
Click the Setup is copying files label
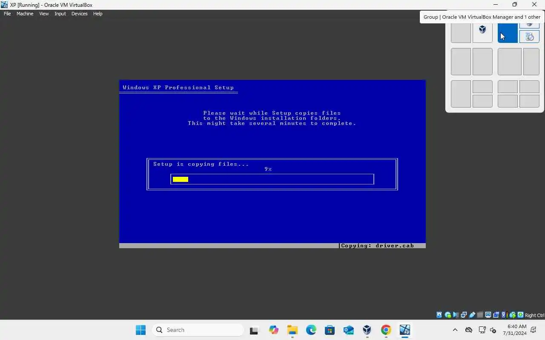tap(201, 164)
